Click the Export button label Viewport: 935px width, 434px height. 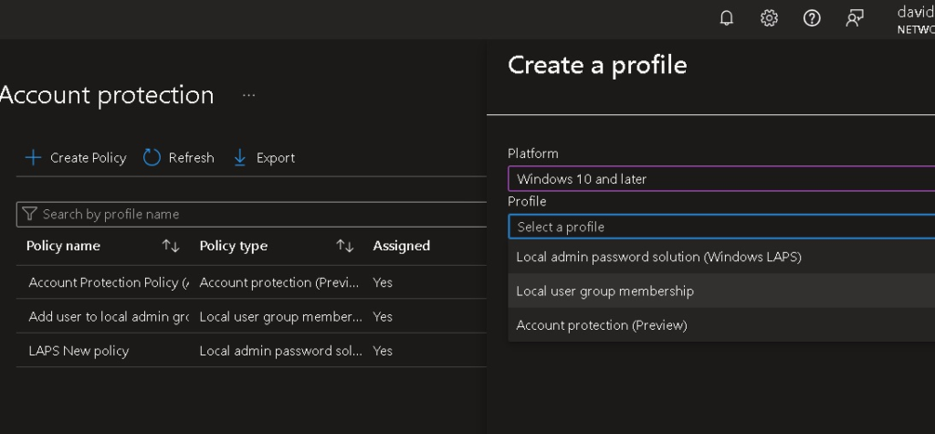[x=276, y=157]
